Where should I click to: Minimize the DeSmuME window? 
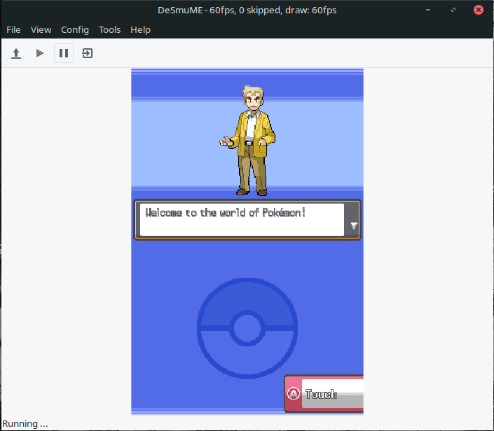pyautogui.click(x=428, y=10)
